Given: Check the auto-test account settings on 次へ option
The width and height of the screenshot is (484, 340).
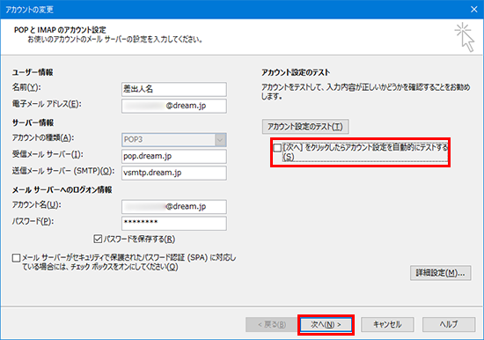Looking at the screenshot, I should 277,148.
